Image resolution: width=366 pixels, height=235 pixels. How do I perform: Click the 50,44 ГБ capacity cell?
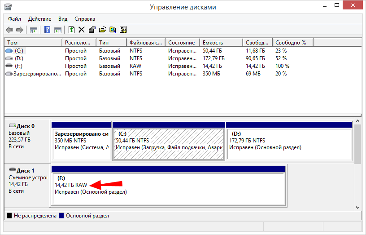pos(212,51)
